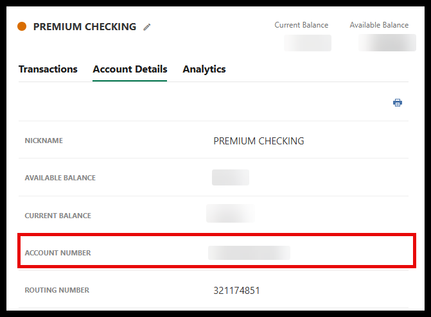Select the Account Details tab
Image resolution: width=431 pixels, height=317 pixels.
coord(130,69)
